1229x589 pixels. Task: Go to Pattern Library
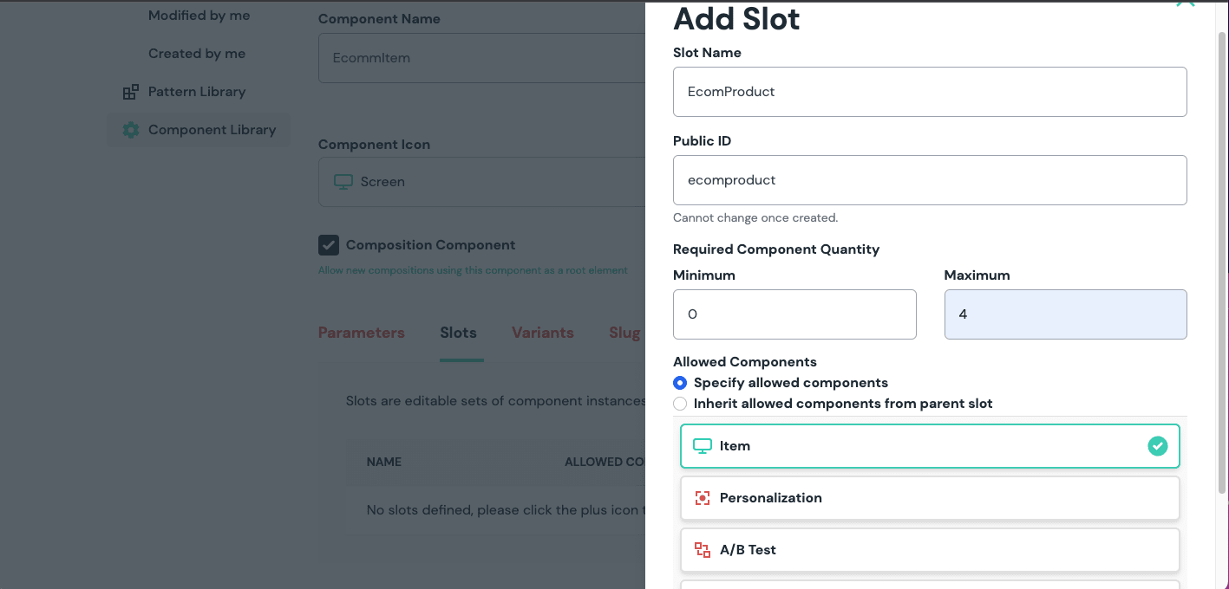pos(197,92)
